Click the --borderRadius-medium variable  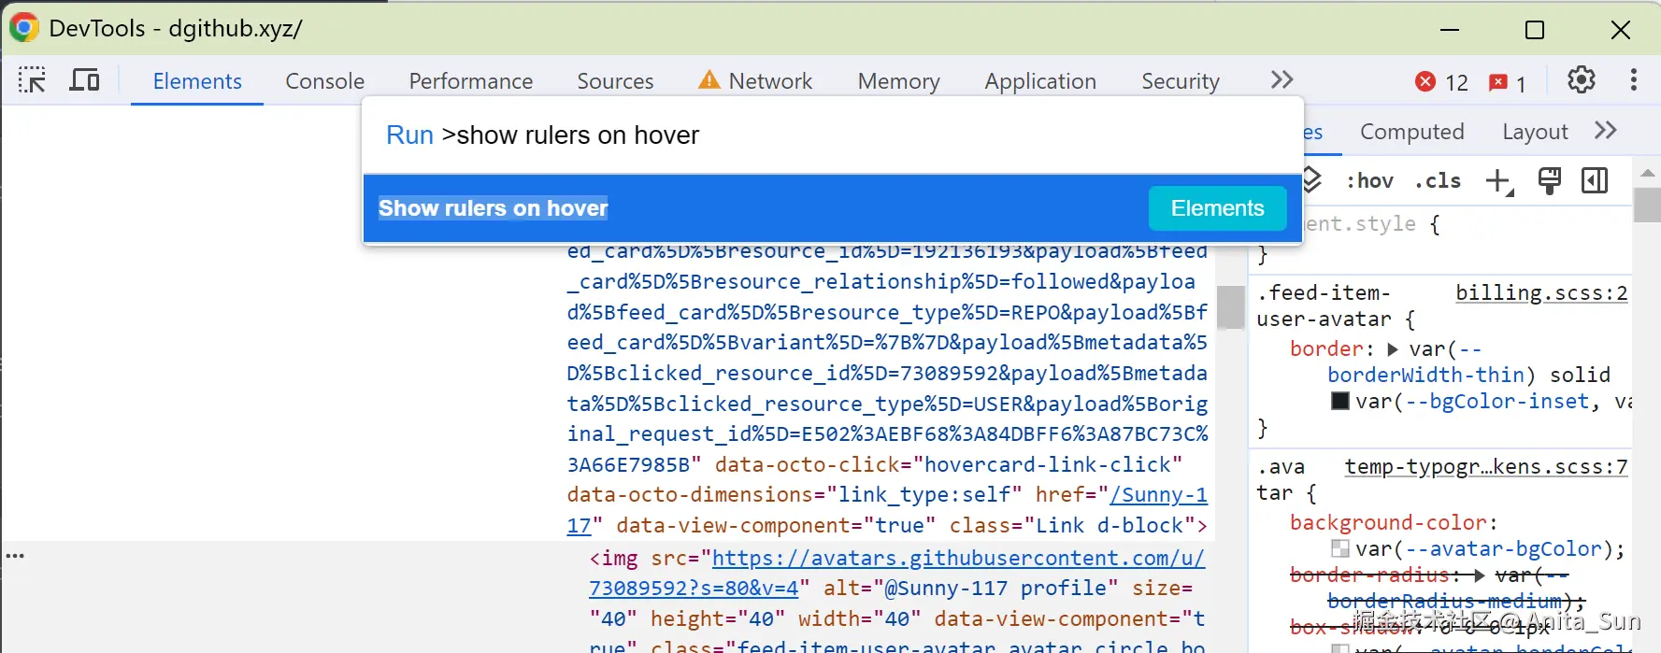[x=1444, y=602]
